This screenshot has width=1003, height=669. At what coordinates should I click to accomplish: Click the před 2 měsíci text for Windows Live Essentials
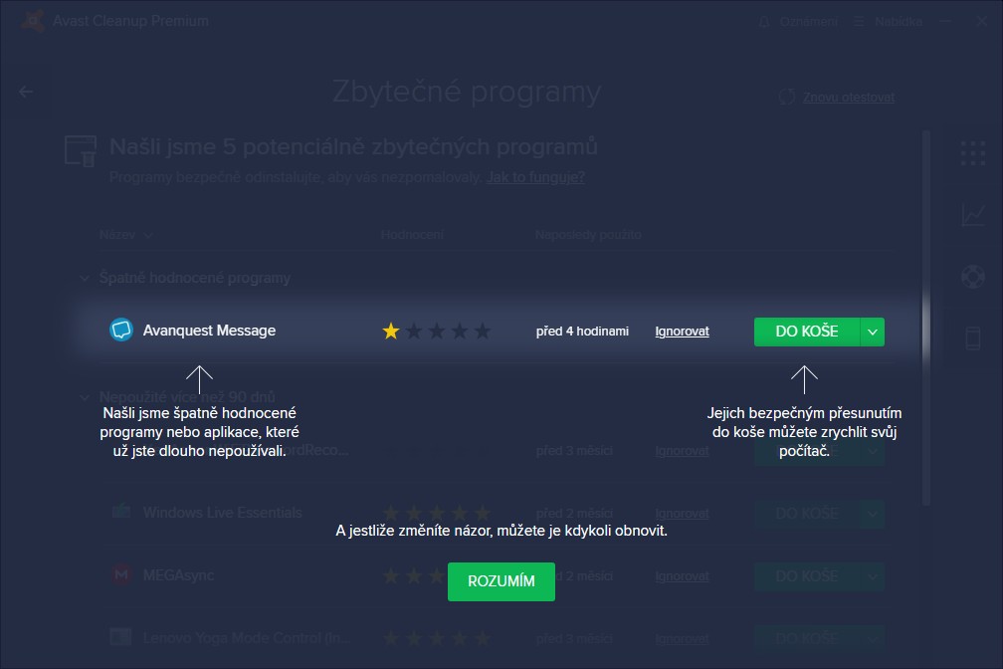[x=574, y=514]
